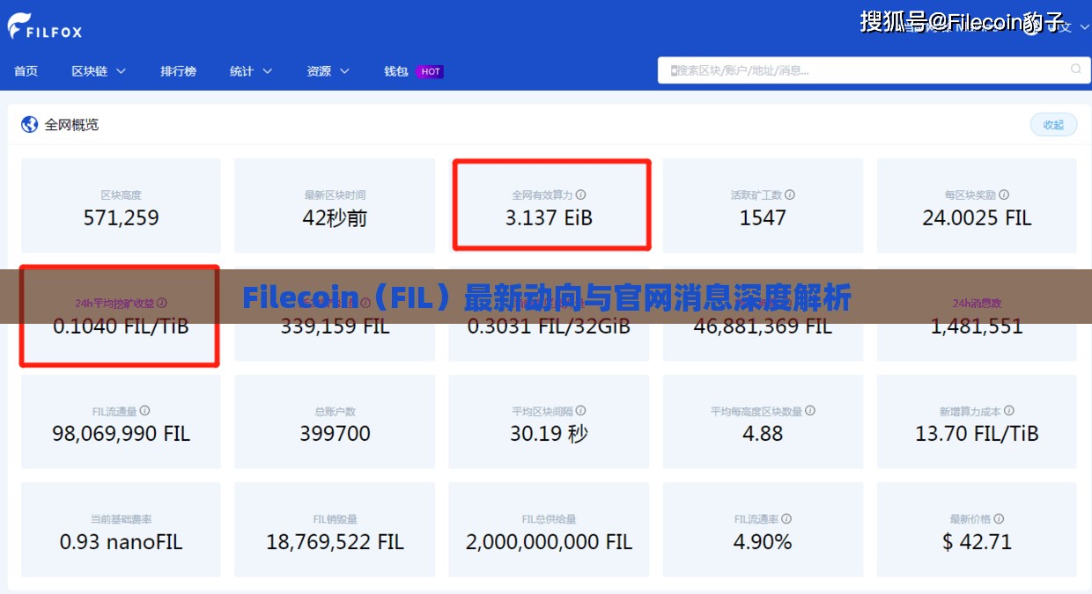Expand the 统计 dropdown arrow
Image resolution: width=1092 pixels, height=594 pixels.
267,71
